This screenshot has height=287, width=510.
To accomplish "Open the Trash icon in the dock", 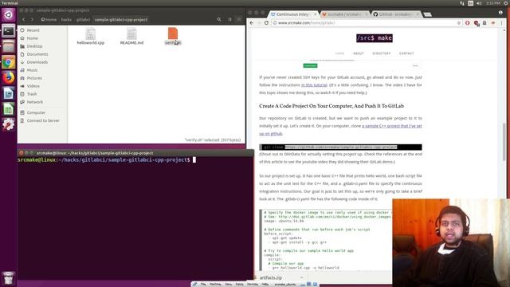I will [9, 278].
